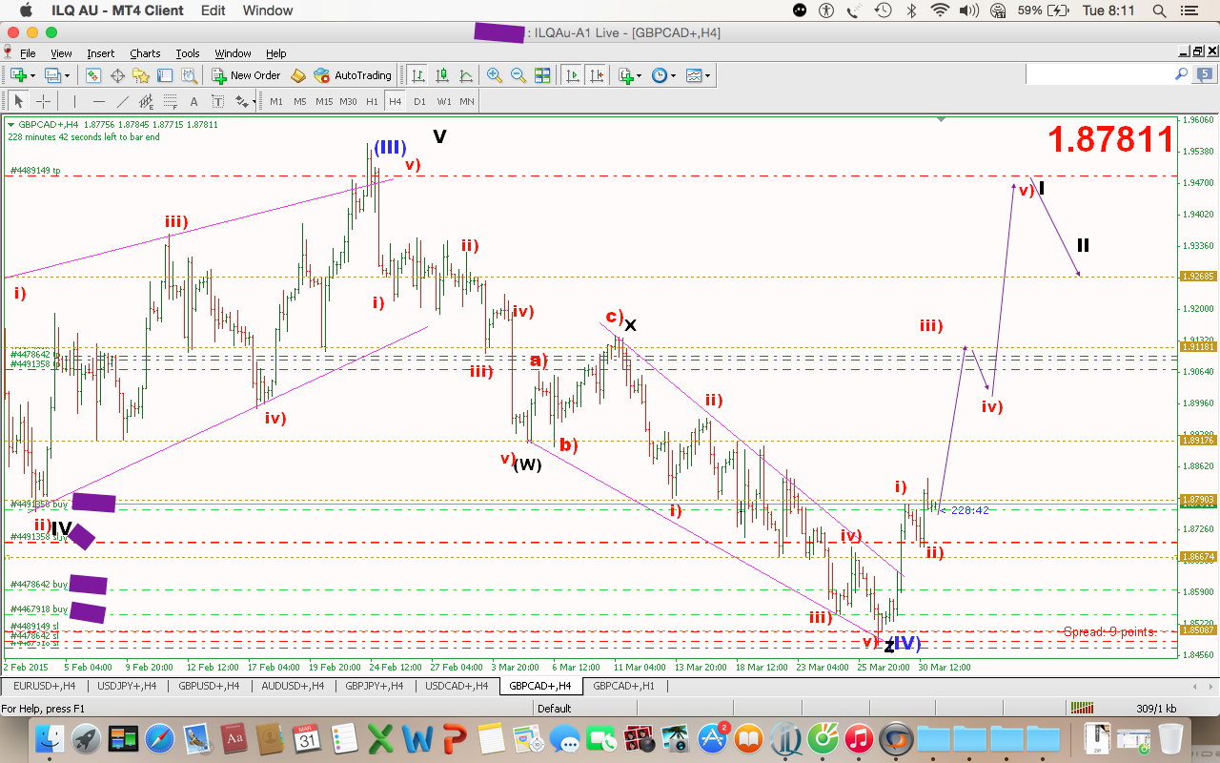This screenshot has height=763, width=1220.
Task: Select the Crosshair tool
Action: tap(43, 101)
